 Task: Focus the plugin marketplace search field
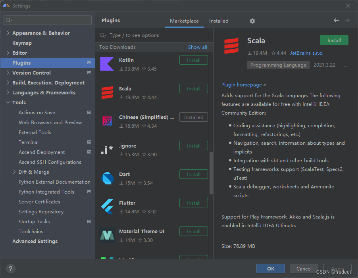pyautogui.click(x=154, y=35)
